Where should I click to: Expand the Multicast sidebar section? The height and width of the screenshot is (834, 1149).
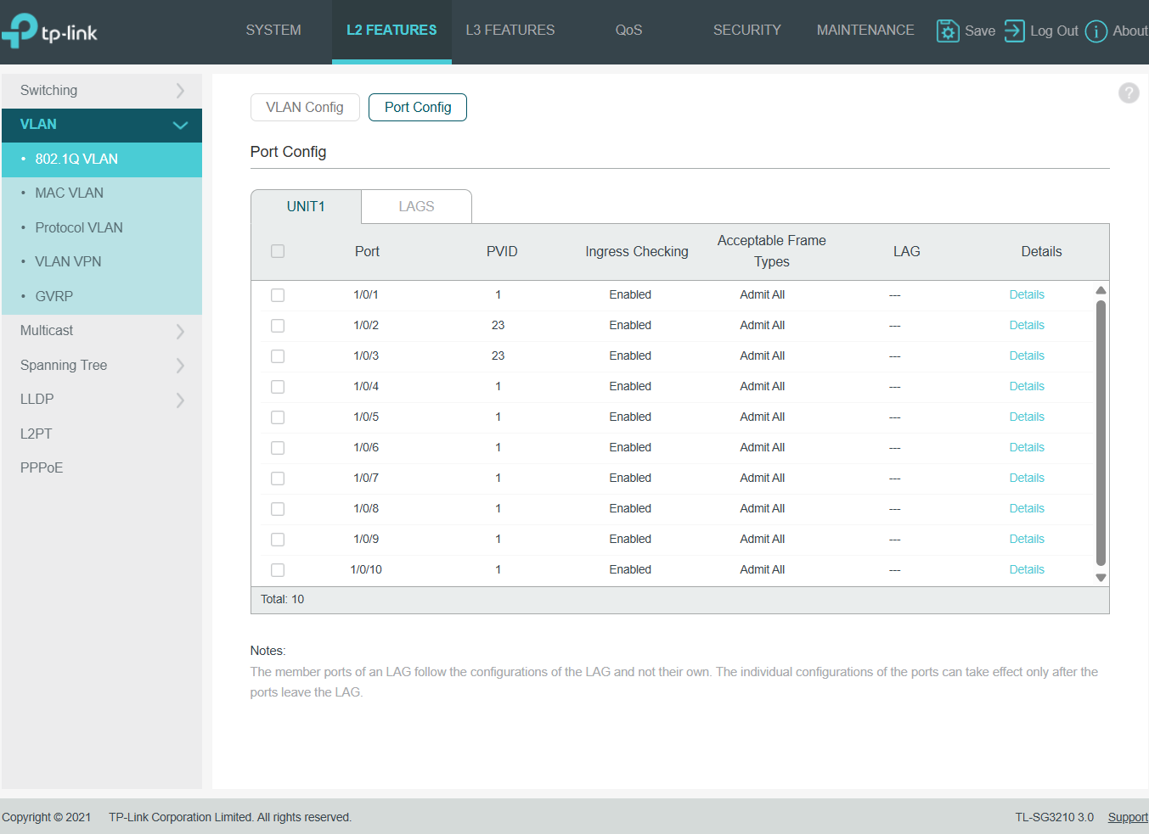(x=102, y=331)
